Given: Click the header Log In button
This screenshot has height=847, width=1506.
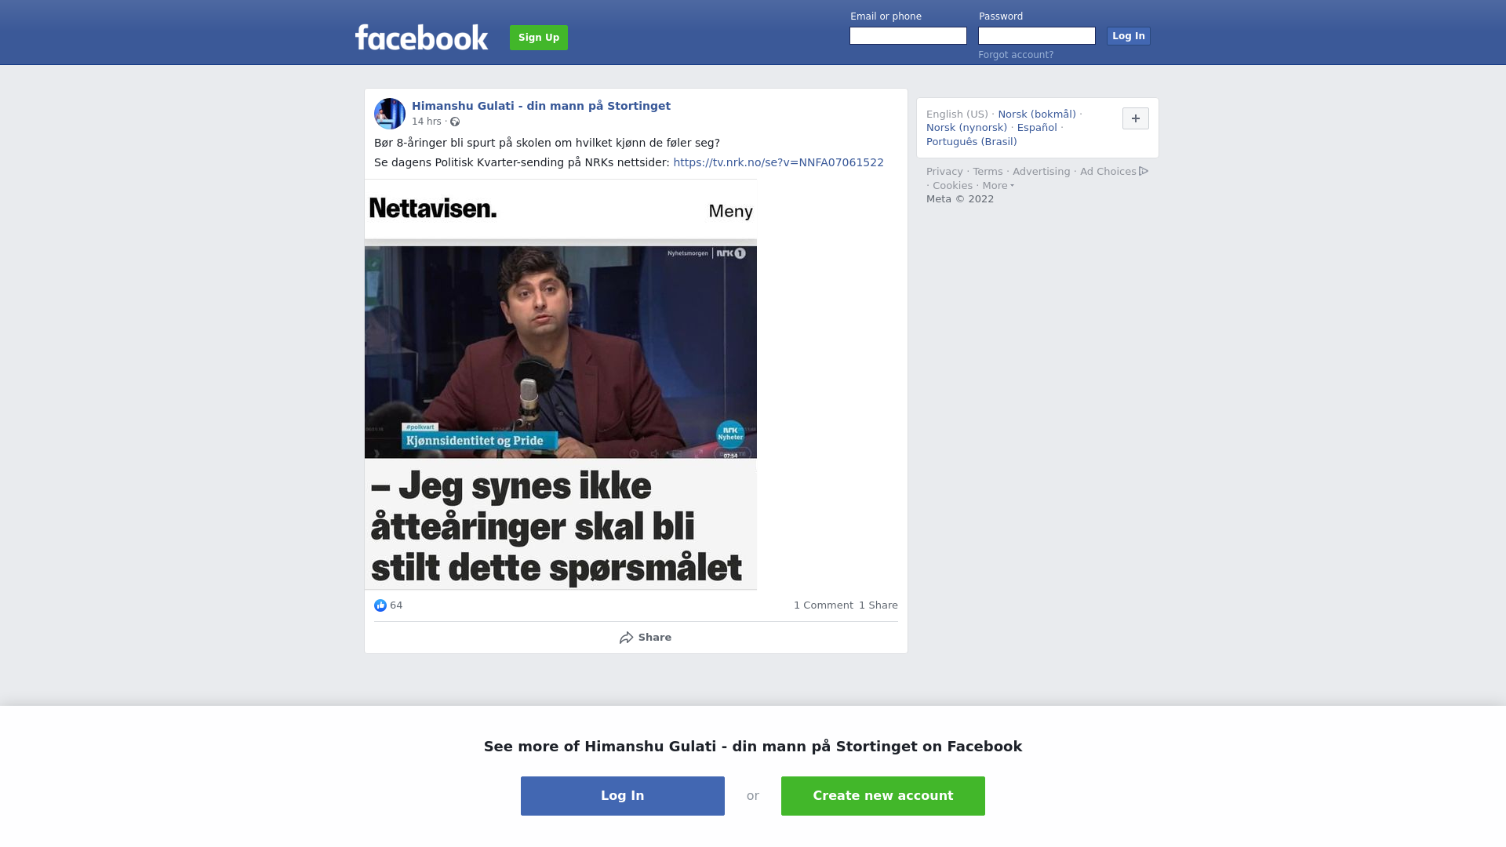Looking at the screenshot, I should [1129, 36].
